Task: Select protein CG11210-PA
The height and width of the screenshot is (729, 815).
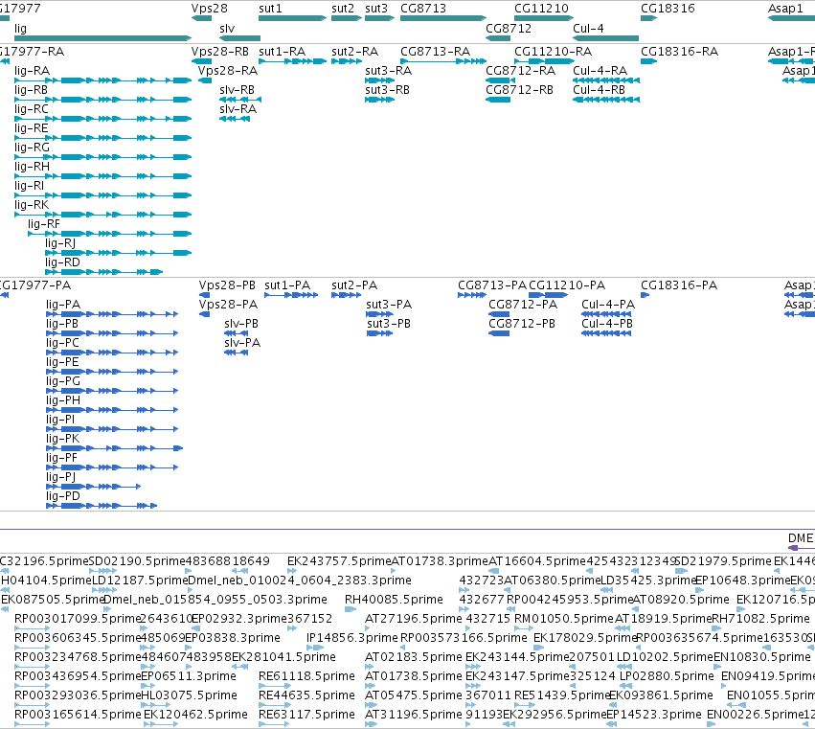Action: (x=549, y=295)
